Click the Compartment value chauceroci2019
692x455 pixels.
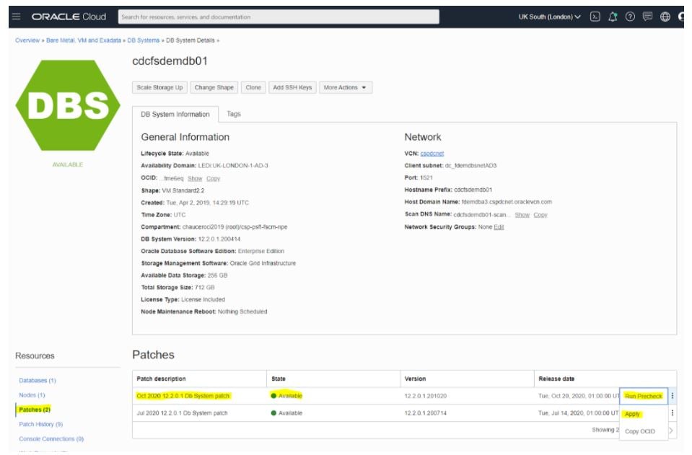click(235, 227)
